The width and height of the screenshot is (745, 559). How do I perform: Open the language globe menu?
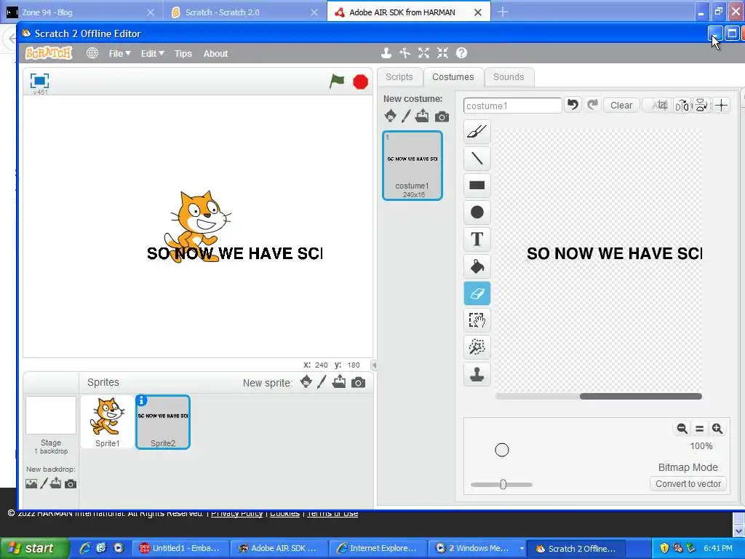tap(92, 53)
